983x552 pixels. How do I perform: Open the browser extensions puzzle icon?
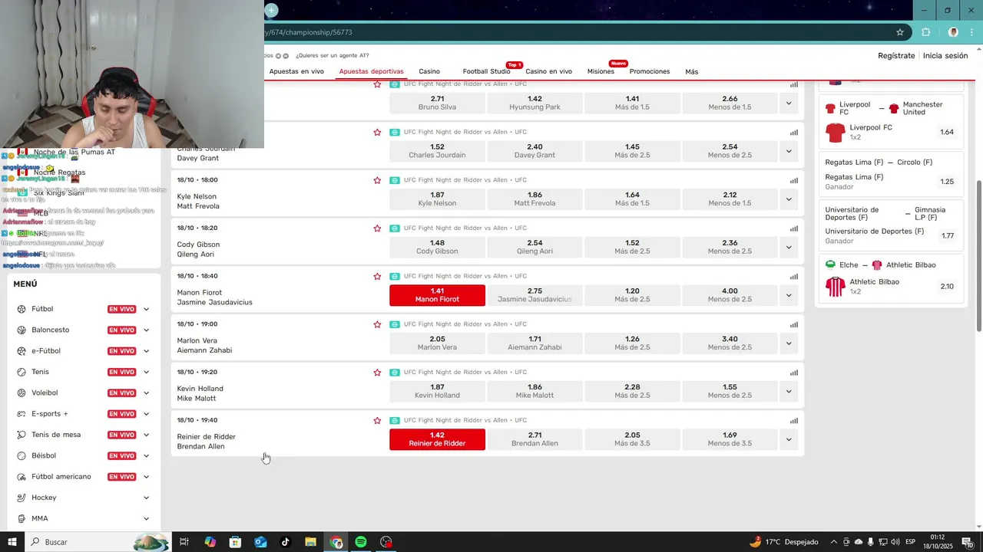[925, 32]
